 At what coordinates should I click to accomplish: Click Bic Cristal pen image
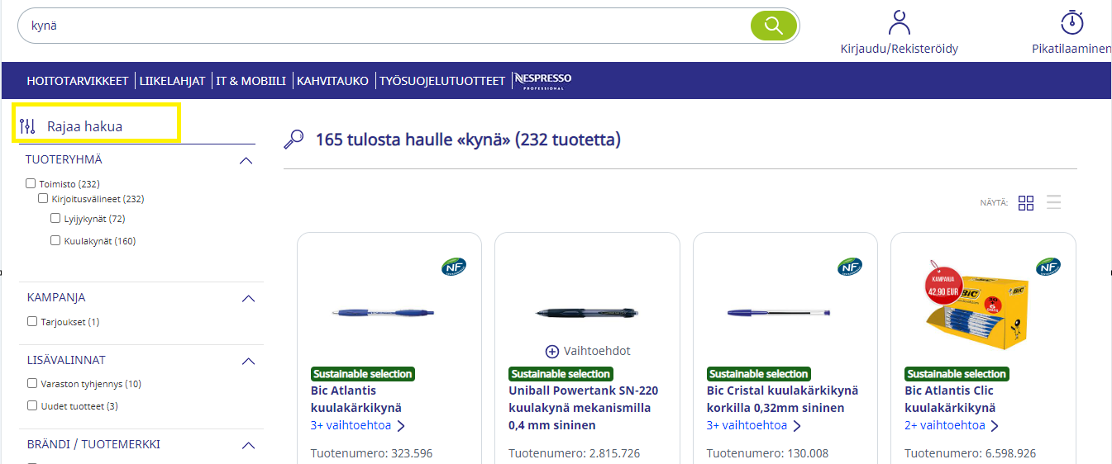[x=779, y=313]
